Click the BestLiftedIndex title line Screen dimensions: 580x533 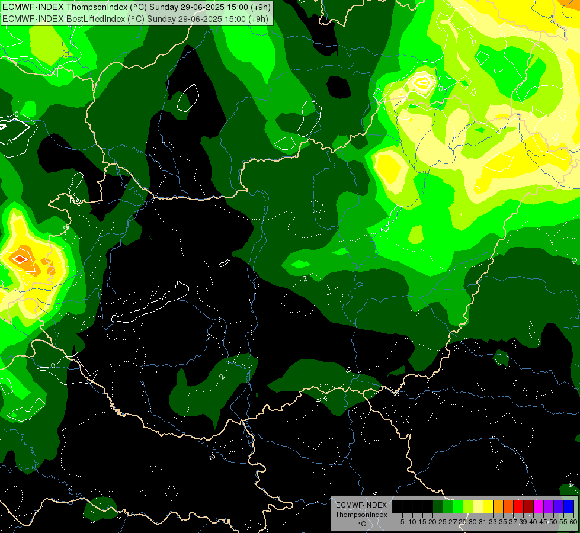135,18
